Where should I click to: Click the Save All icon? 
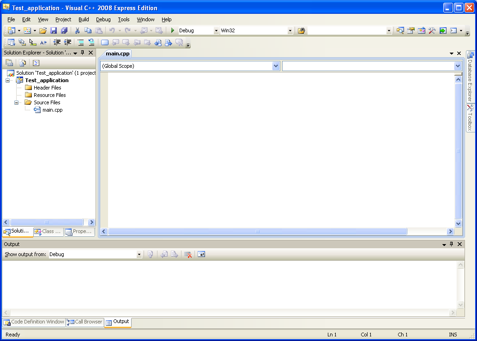click(x=64, y=30)
